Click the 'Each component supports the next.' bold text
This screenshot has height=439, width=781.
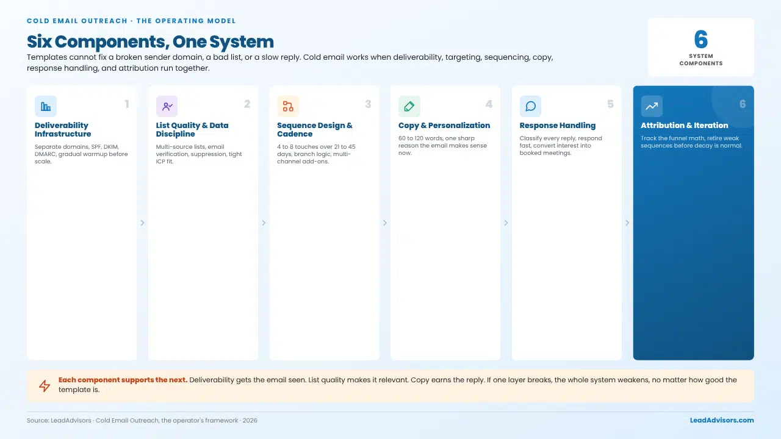coord(123,380)
